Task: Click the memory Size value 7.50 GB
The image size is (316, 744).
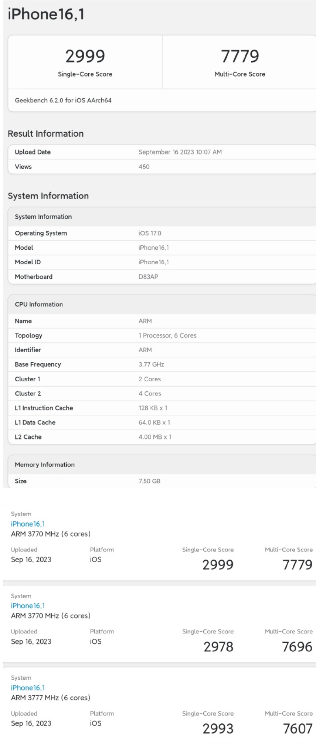Action: [x=149, y=481]
